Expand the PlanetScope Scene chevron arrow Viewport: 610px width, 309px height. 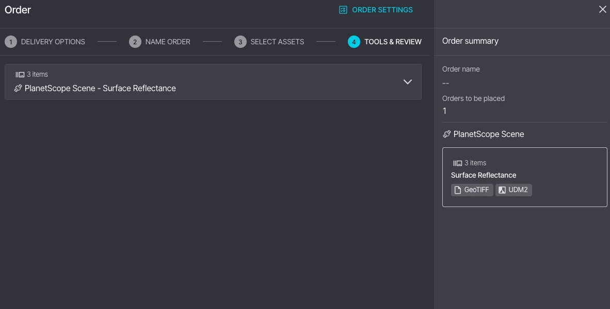tap(407, 82)
